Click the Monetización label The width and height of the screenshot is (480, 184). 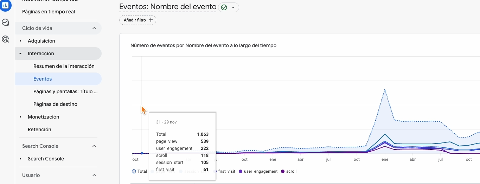coord(44,117)
